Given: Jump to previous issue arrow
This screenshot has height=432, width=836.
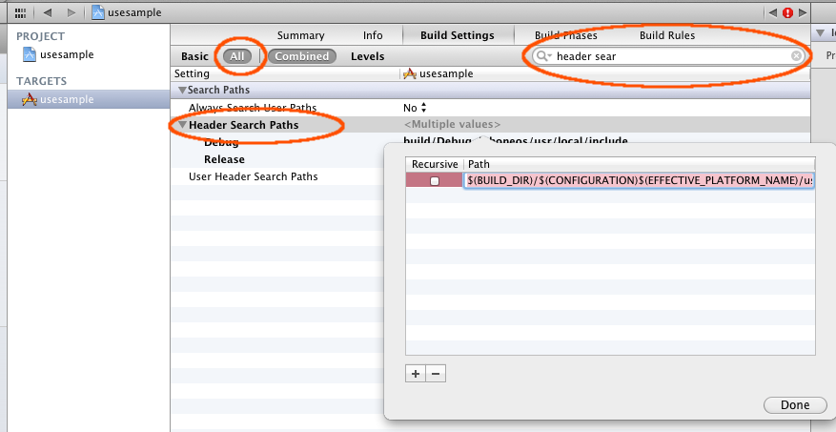Looking at the screenshot, I should (x=773, y=12).
